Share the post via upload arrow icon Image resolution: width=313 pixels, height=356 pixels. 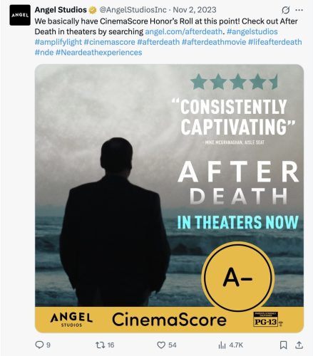pos(299,345)
